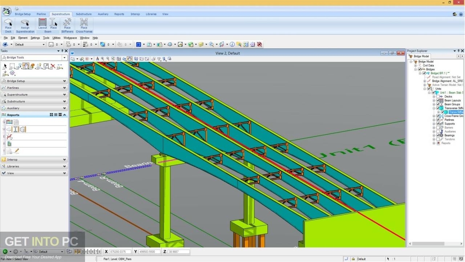This screenshot has height=262, width=465.
Task: Switch Reports group to list layout
Action: pos(56,115)
